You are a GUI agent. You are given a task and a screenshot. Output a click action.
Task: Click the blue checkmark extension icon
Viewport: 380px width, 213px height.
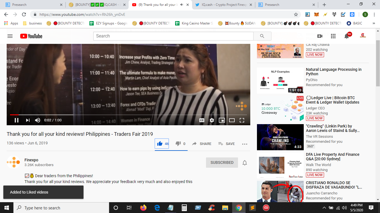click(x=343, y=14)
